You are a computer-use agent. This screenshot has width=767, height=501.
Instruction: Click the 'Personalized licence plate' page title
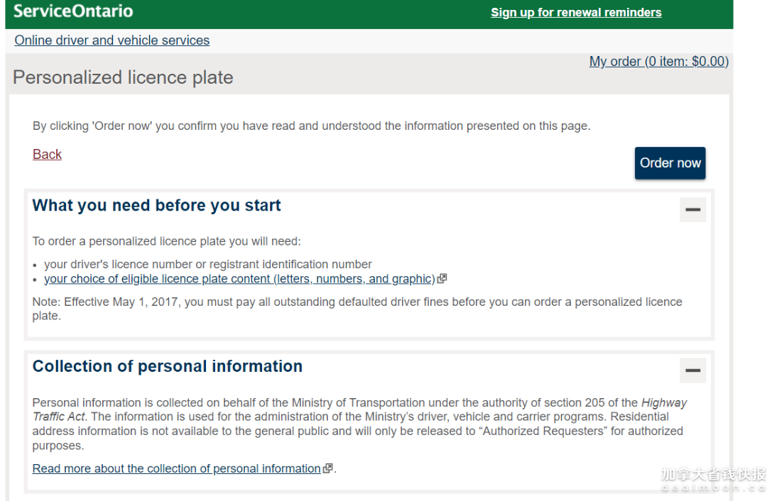coord(123,77)
